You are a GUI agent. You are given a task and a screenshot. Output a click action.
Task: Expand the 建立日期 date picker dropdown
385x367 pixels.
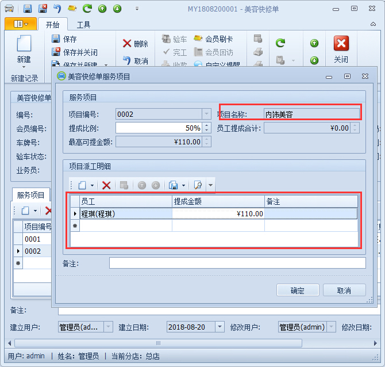pos(219,327)
